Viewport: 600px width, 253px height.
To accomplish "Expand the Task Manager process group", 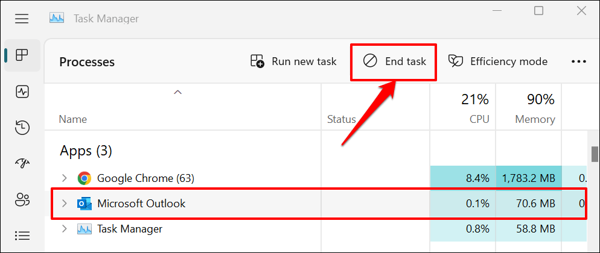I will pos(65,229).
